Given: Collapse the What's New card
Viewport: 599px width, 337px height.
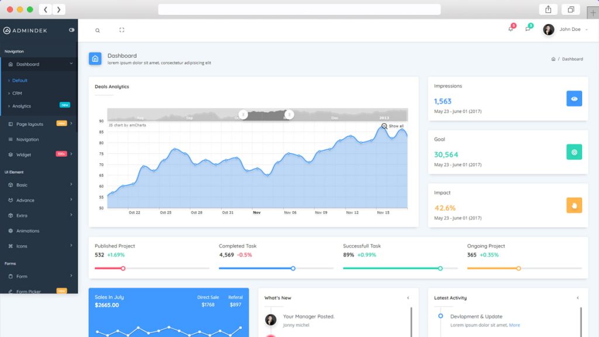Looking at the screenshot, I should [x=408, y=298].
